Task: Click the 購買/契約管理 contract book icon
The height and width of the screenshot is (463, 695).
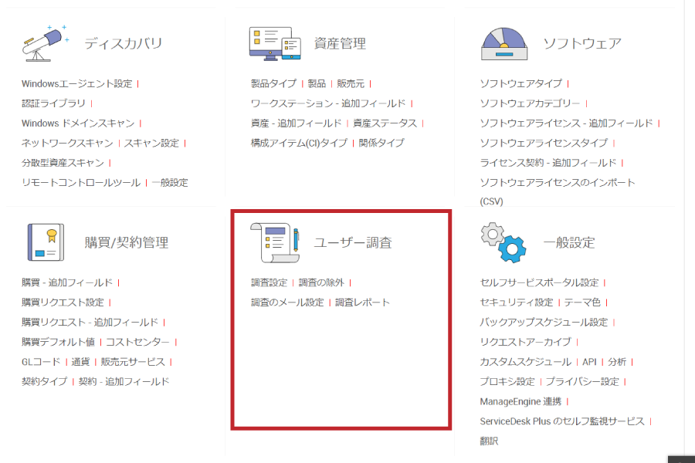Action: click(46, 242)
